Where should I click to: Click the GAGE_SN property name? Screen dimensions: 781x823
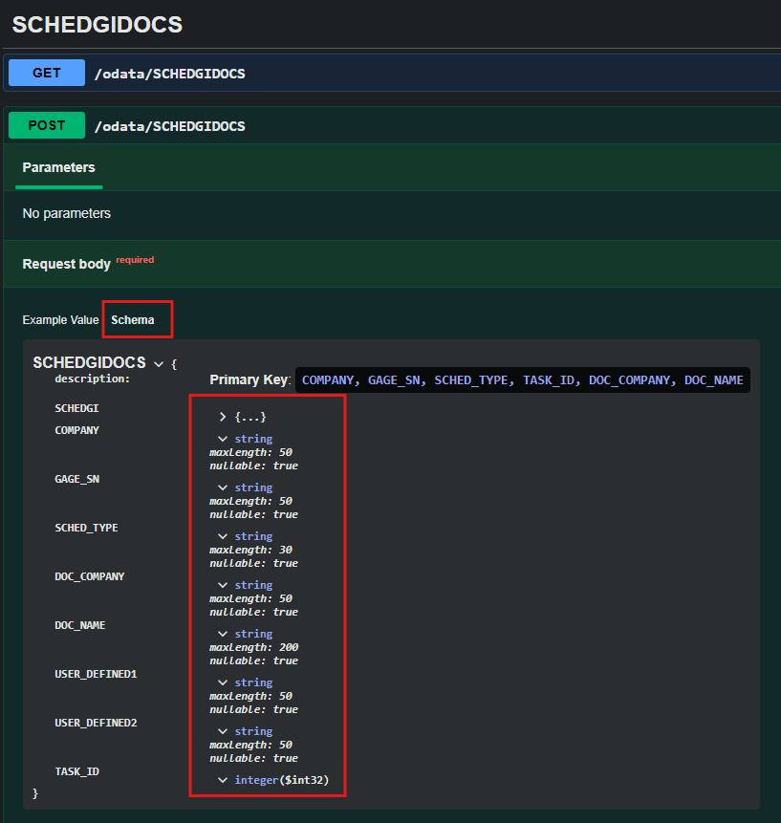pyautogui.click(x=77, y=479)
